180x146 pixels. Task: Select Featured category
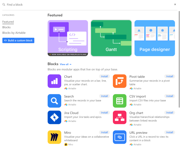pyautogui.click(x=8, y=22)
